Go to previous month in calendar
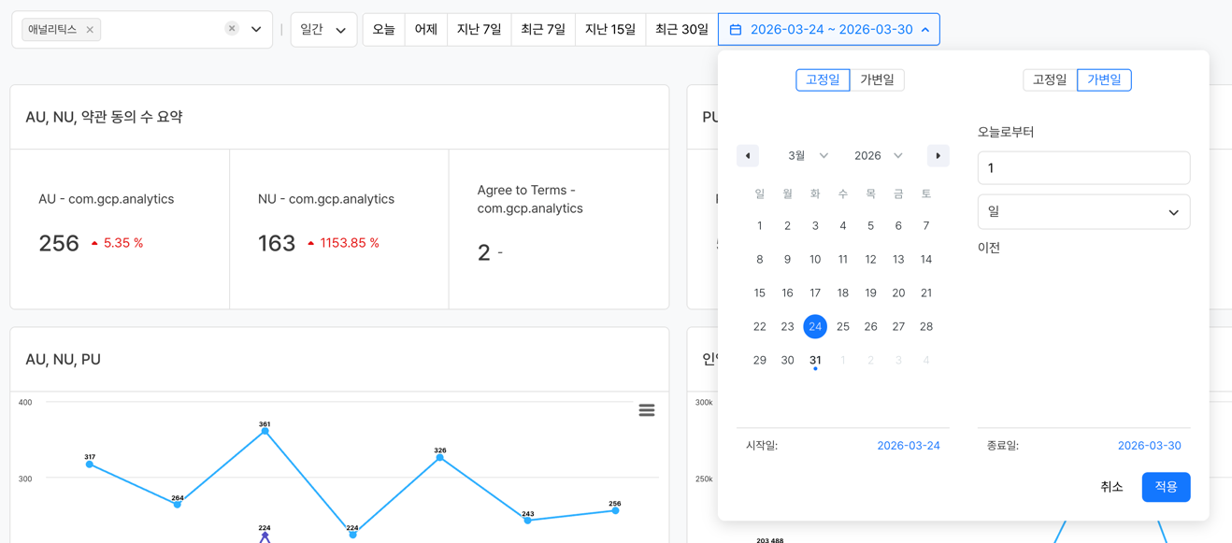 (x=748, y=156)
